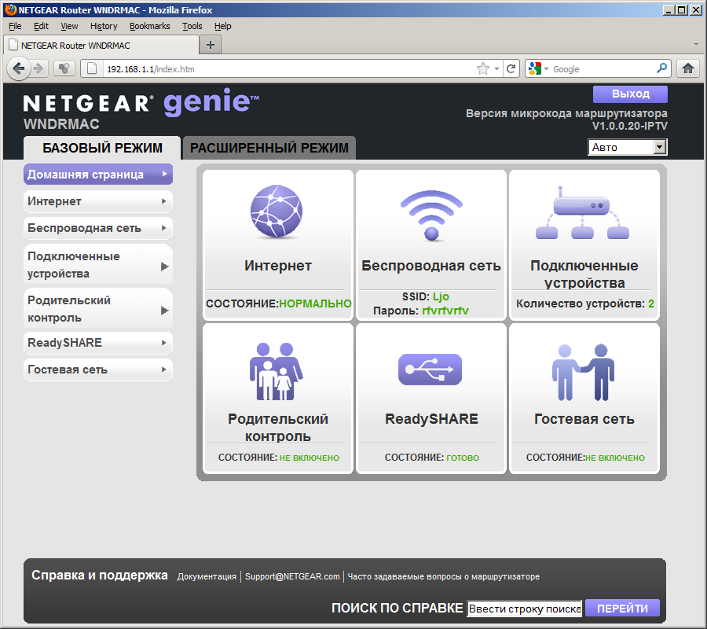Expand Беспроводная сеть sidebar arrow

click(x=164, y=228)
